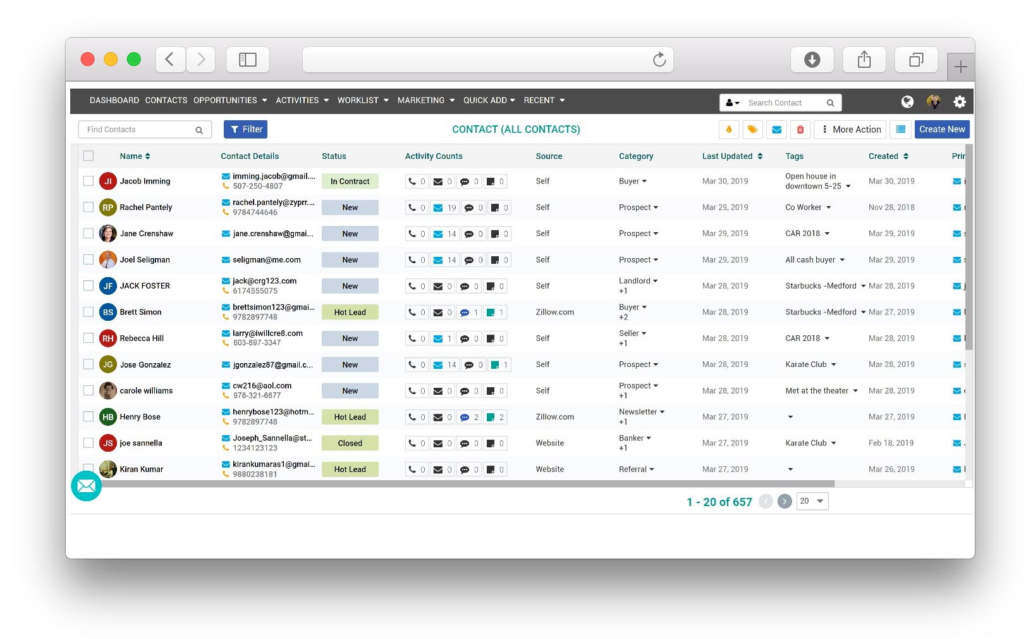This screenshot has width=1033, height=639.
Task: Click the Create New button
Action: tap(942, 129)
